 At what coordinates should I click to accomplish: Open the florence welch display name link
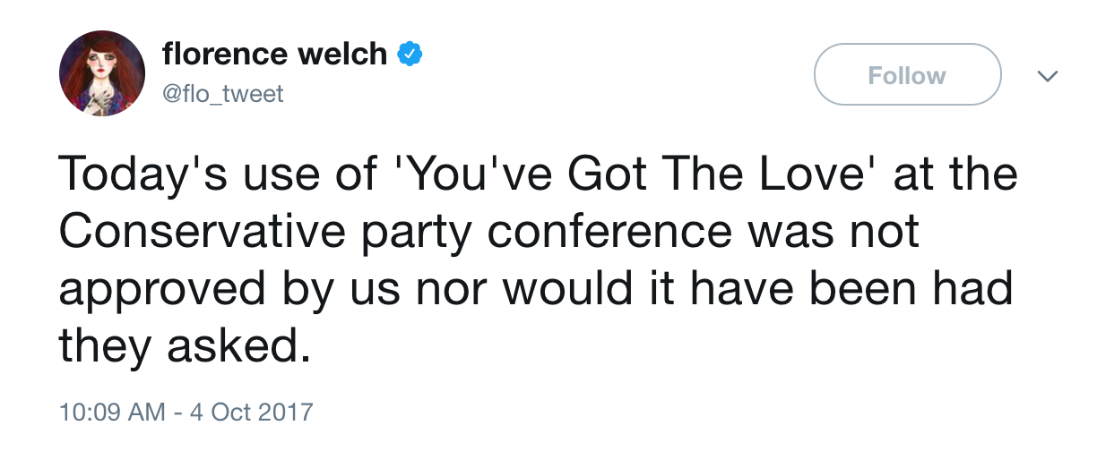274,55
